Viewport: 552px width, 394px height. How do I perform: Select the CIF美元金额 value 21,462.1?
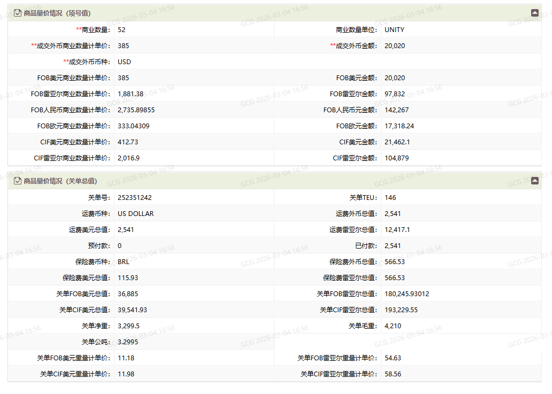click(x=396, y=142)
